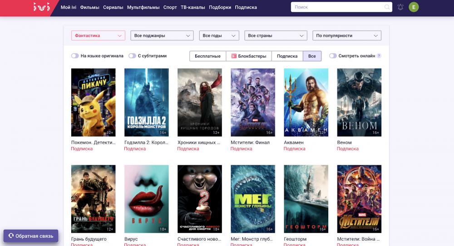Image resolution: width=454 pixels, height=246 pixels.
Task: Open Геошторм poster
Action: click(x=306, y=199)
